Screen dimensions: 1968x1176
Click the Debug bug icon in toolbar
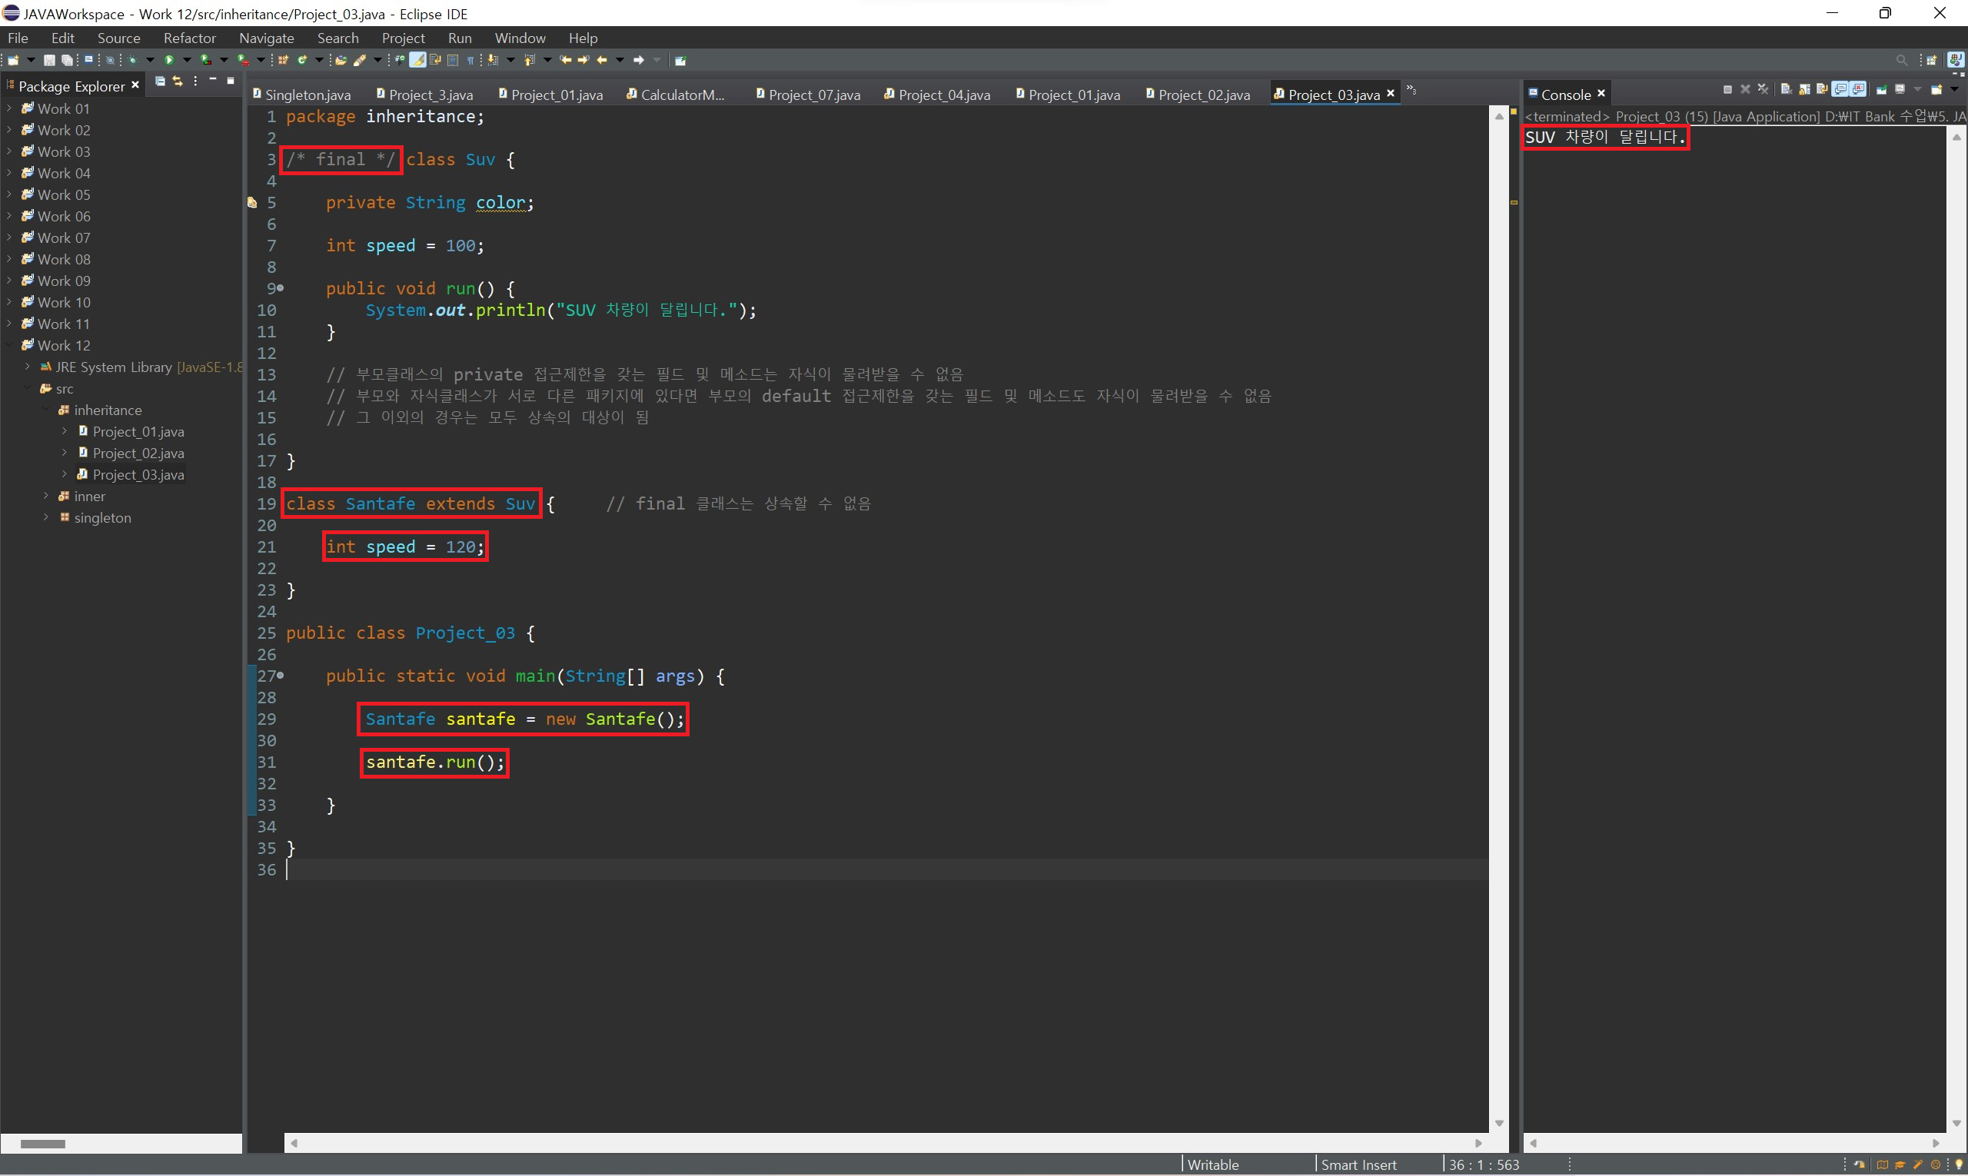pos(132,60)
